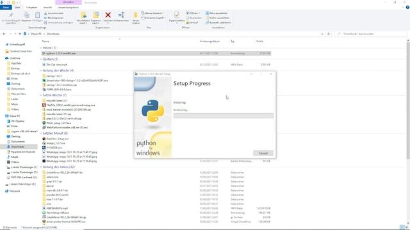
Task: Click Auswahl umkehren in the ribbon
Action: pos(218,22)
